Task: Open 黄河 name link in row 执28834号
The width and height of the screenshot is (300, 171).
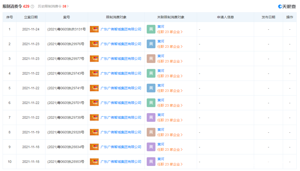Action: click(161, 144)
